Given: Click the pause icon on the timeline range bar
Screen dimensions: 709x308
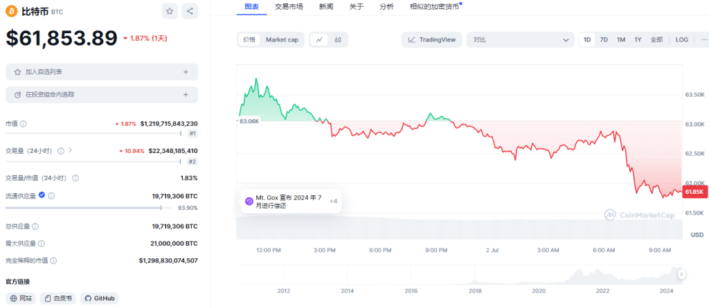Looking at the screenshot, I should click(681, 274).
